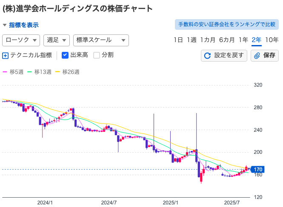Click the 移13週 legend label
Image resolution: width=283 pixels, height=207 pixels.
[x=43, y=72]
